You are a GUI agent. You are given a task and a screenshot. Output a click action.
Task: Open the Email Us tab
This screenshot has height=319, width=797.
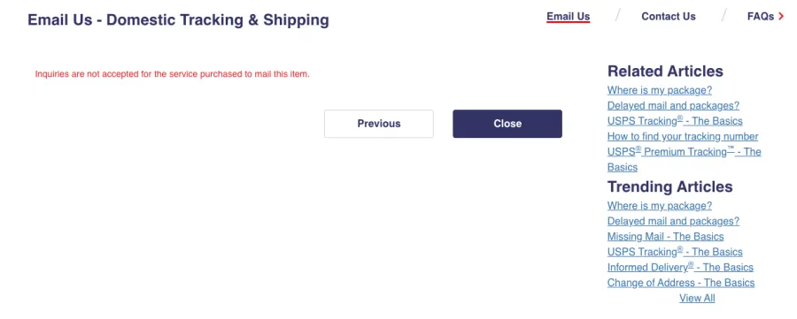pos(569,17)
